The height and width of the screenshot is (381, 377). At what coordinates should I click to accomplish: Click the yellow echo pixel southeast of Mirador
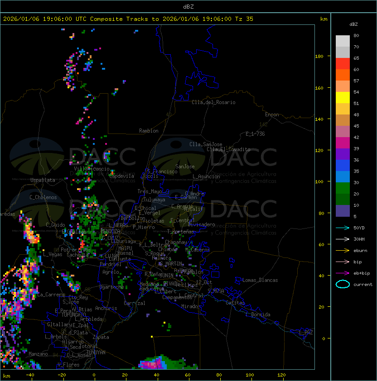(164, 323)
